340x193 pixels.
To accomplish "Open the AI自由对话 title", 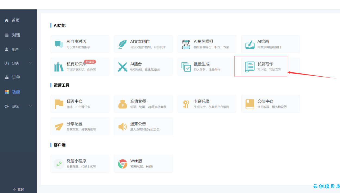I will (76, 41).
